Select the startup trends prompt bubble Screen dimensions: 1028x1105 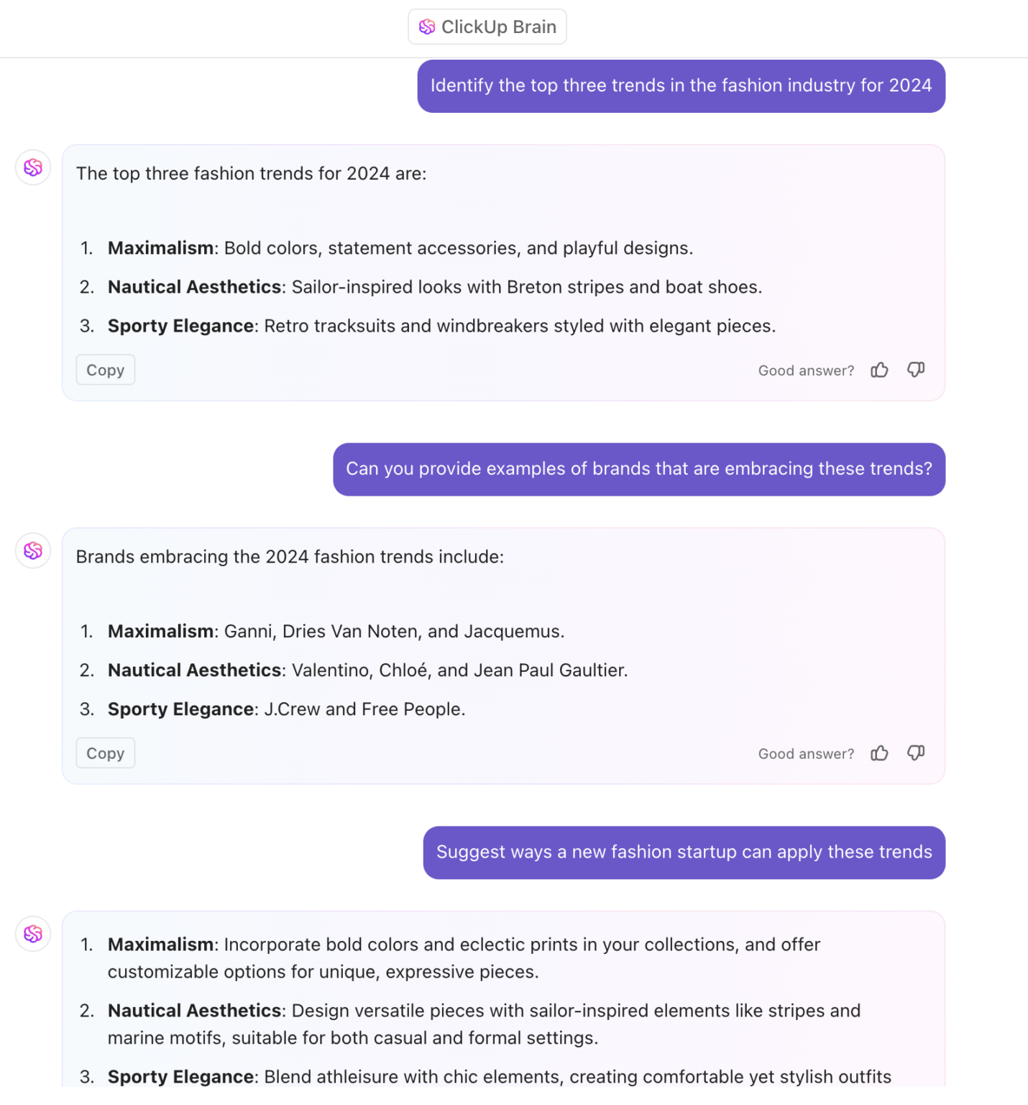[x=683, y=852]
